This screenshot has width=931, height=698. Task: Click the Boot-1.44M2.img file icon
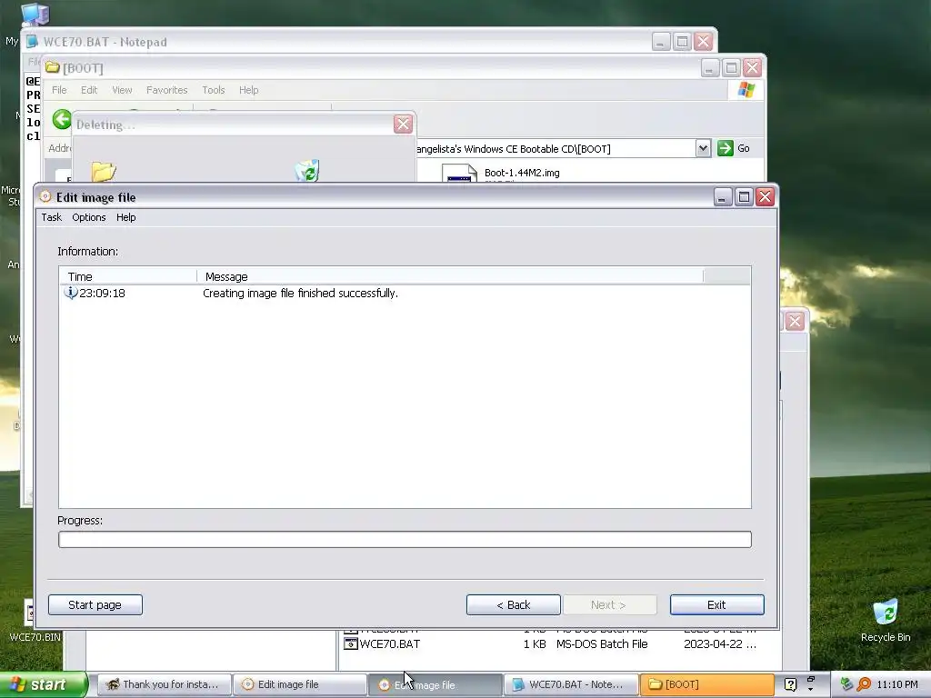coord(459,174)
